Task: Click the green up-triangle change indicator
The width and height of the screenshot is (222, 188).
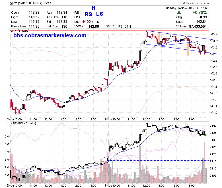Action: [x=179, y=13]
